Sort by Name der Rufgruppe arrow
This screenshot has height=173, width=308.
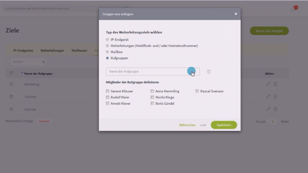(x=22, y=73)
